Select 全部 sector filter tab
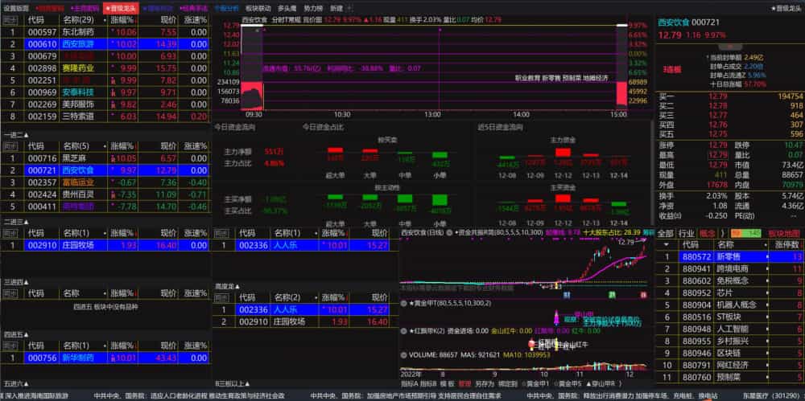The height and width of the screenshot is (401, 805). coord(666,234)
